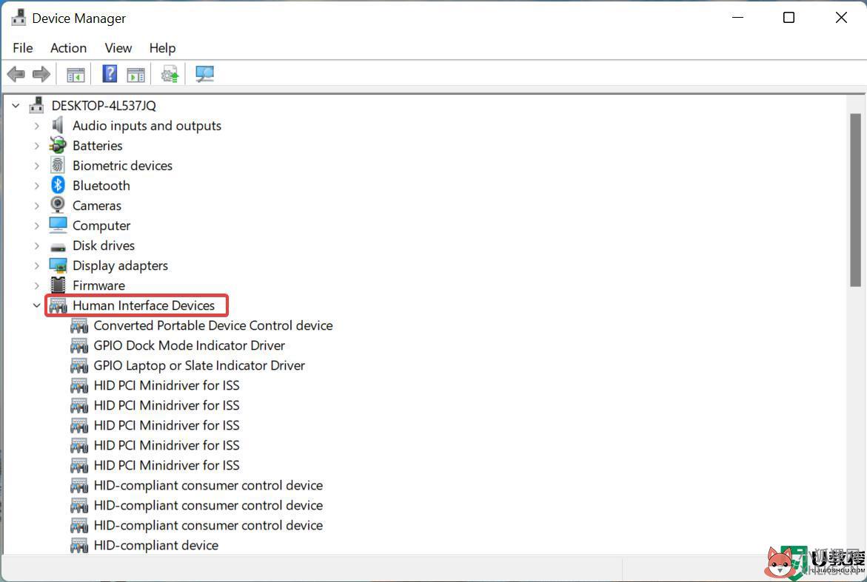Expand the Batteries node
Viewport: 867px width, 582px height.
point(36,146)
